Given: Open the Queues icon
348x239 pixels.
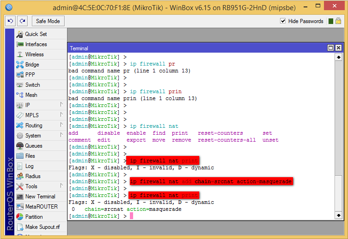Looking at the screenshot, I should [20, 146].
